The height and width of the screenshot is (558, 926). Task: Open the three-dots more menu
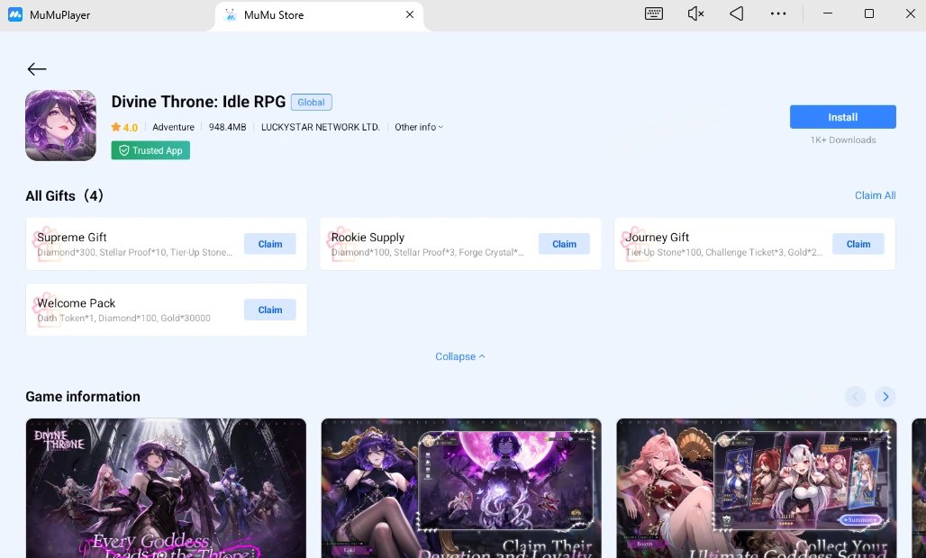(x=778, y=13)
